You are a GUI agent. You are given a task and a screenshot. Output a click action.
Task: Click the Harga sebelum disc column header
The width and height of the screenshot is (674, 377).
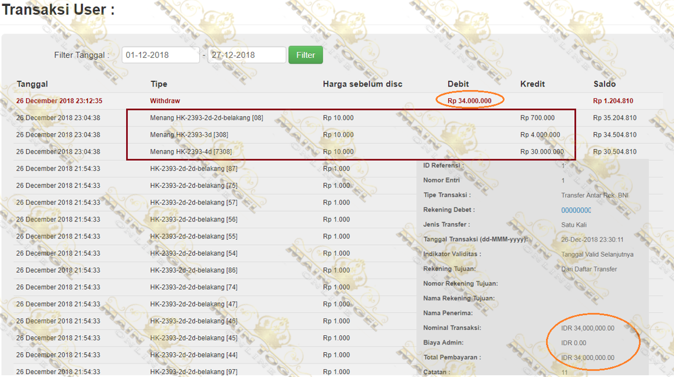pyautogui.click(x=363, y=84)
